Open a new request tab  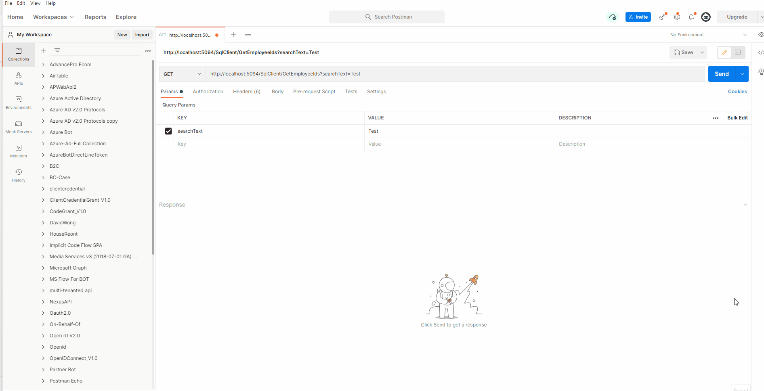pos(233,35)
